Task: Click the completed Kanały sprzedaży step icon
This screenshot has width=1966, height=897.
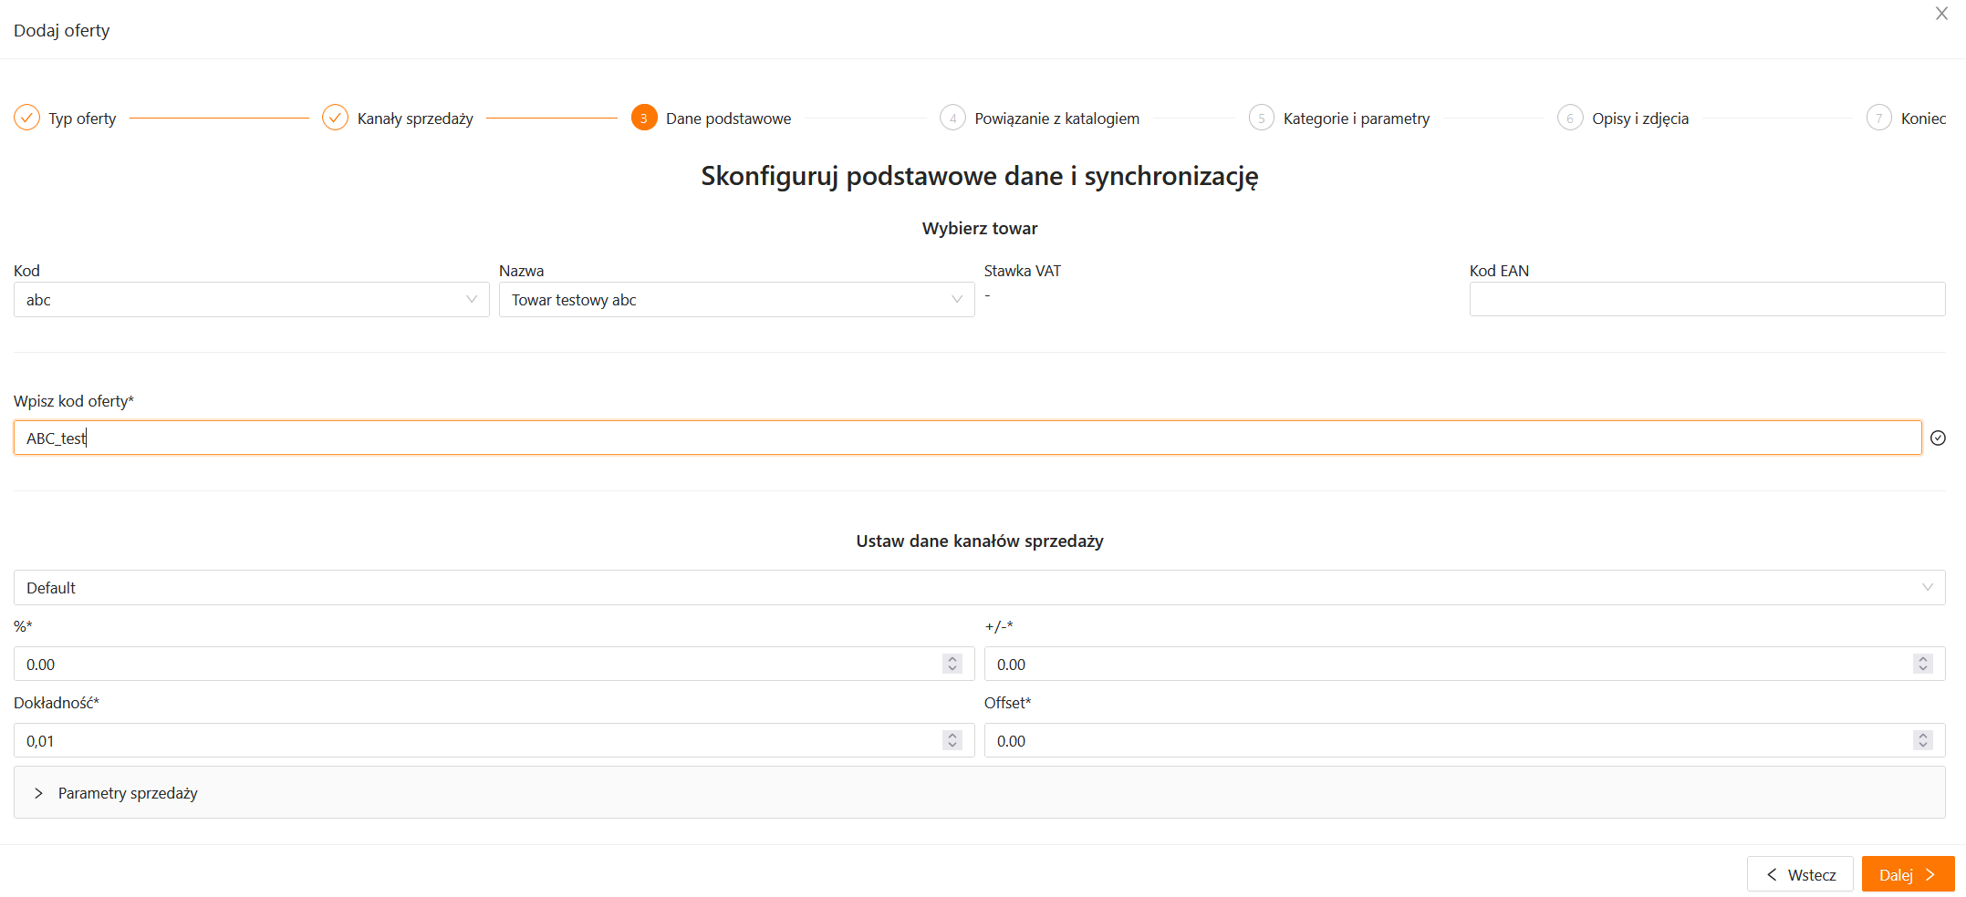Action: point(335,118)
